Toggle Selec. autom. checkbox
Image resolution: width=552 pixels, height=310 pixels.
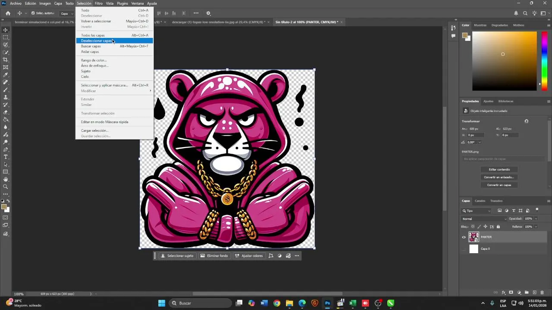point(33,13)
